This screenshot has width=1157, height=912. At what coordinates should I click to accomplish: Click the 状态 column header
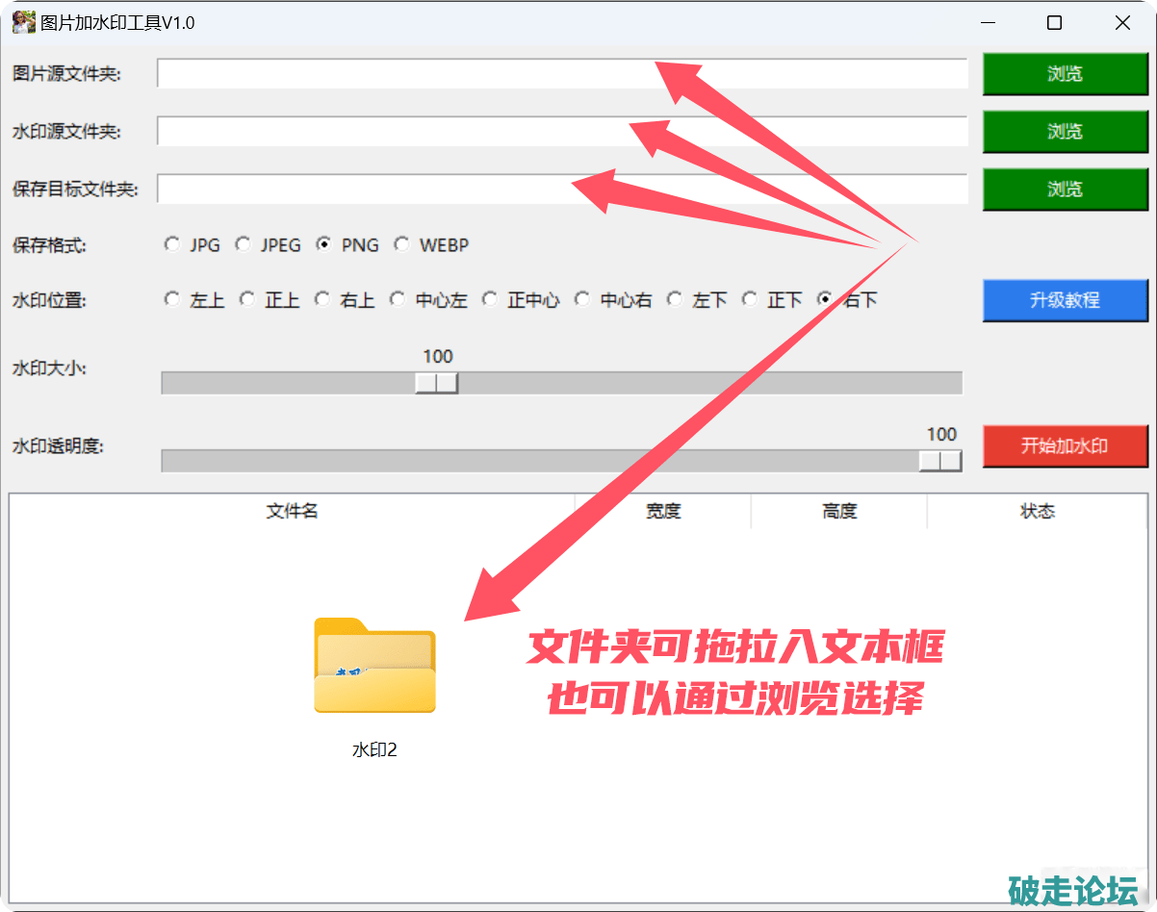coord(1037,511)
